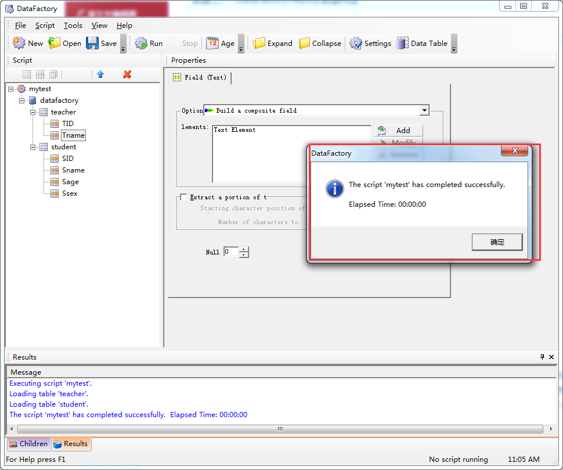
Task: Click the Add button for elements
Action: pos(402,130)
